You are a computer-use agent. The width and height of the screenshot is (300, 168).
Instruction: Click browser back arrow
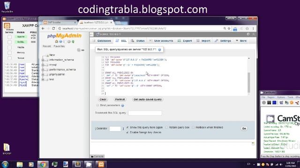43,28
